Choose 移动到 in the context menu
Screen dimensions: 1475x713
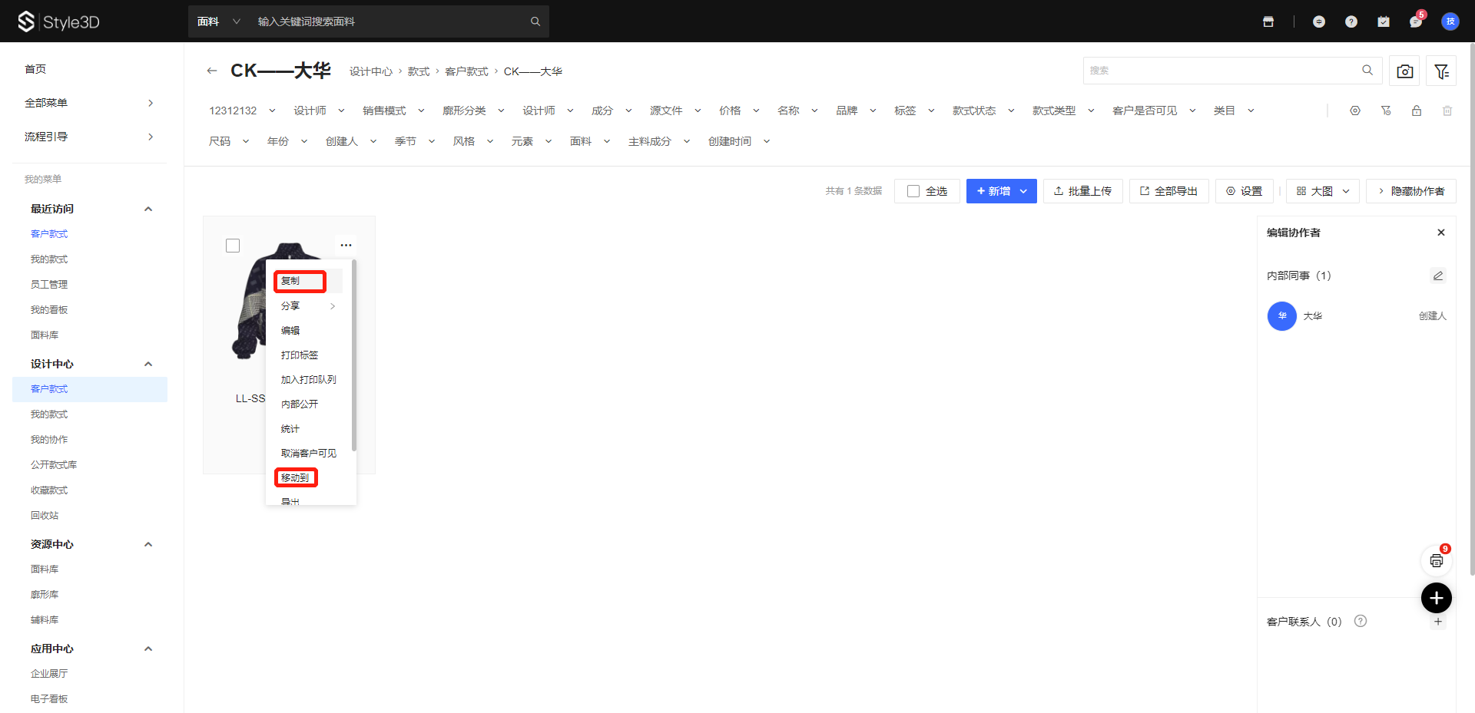[x=296, y=477]
